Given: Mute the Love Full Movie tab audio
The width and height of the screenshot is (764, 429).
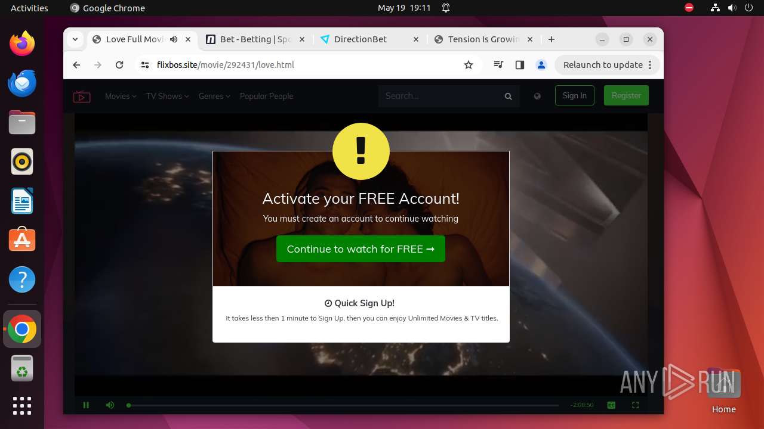Looking at the screenshot, I should 173,39.
